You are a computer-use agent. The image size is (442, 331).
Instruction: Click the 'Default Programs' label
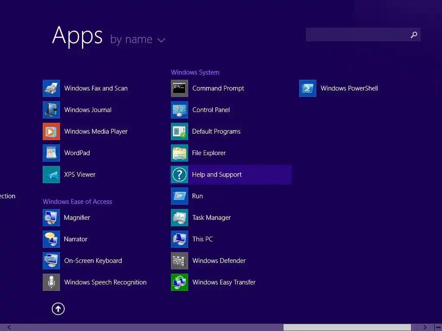[x=216, y=131]
